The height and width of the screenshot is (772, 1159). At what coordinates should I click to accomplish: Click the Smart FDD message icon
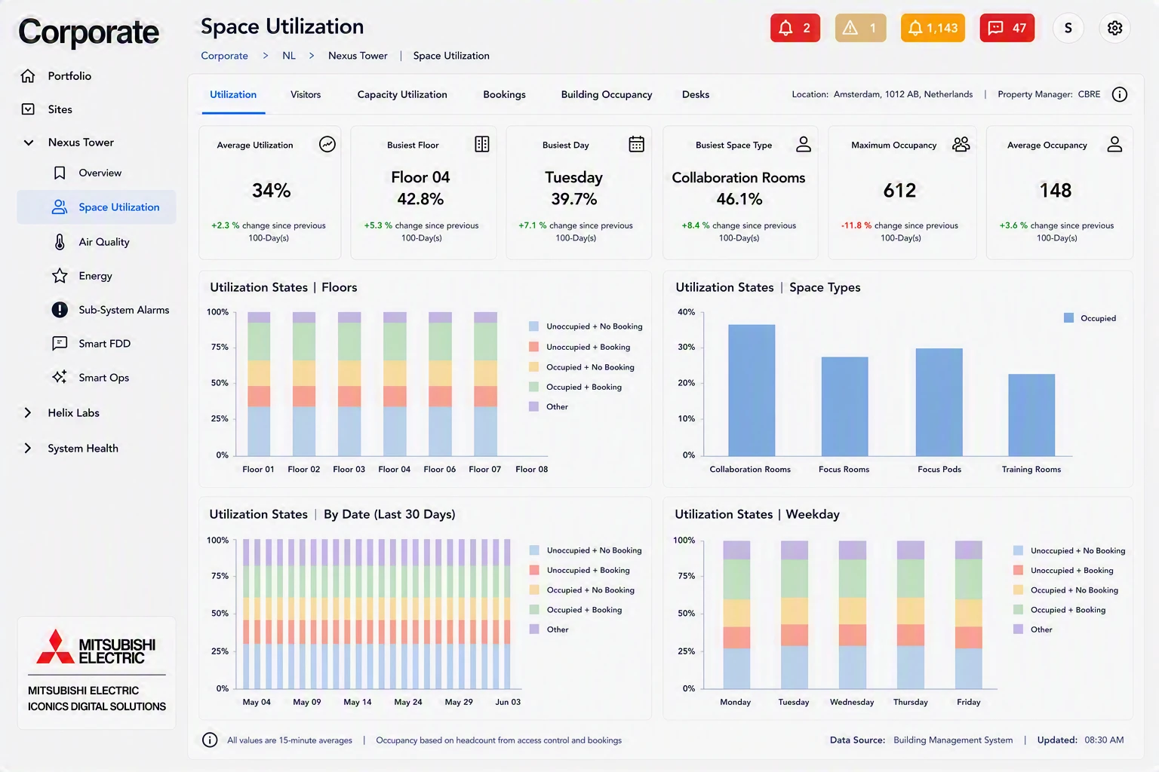(x=60, y=344)
